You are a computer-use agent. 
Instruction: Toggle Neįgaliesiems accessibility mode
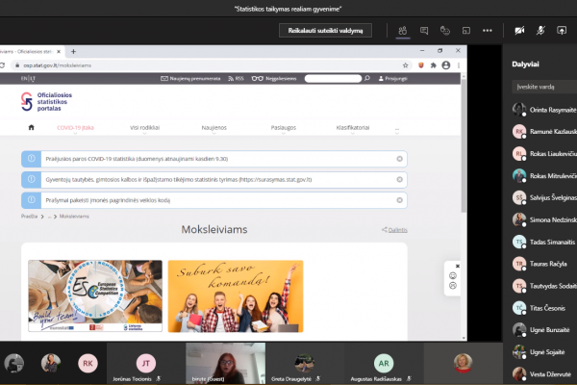coord(274,79)
